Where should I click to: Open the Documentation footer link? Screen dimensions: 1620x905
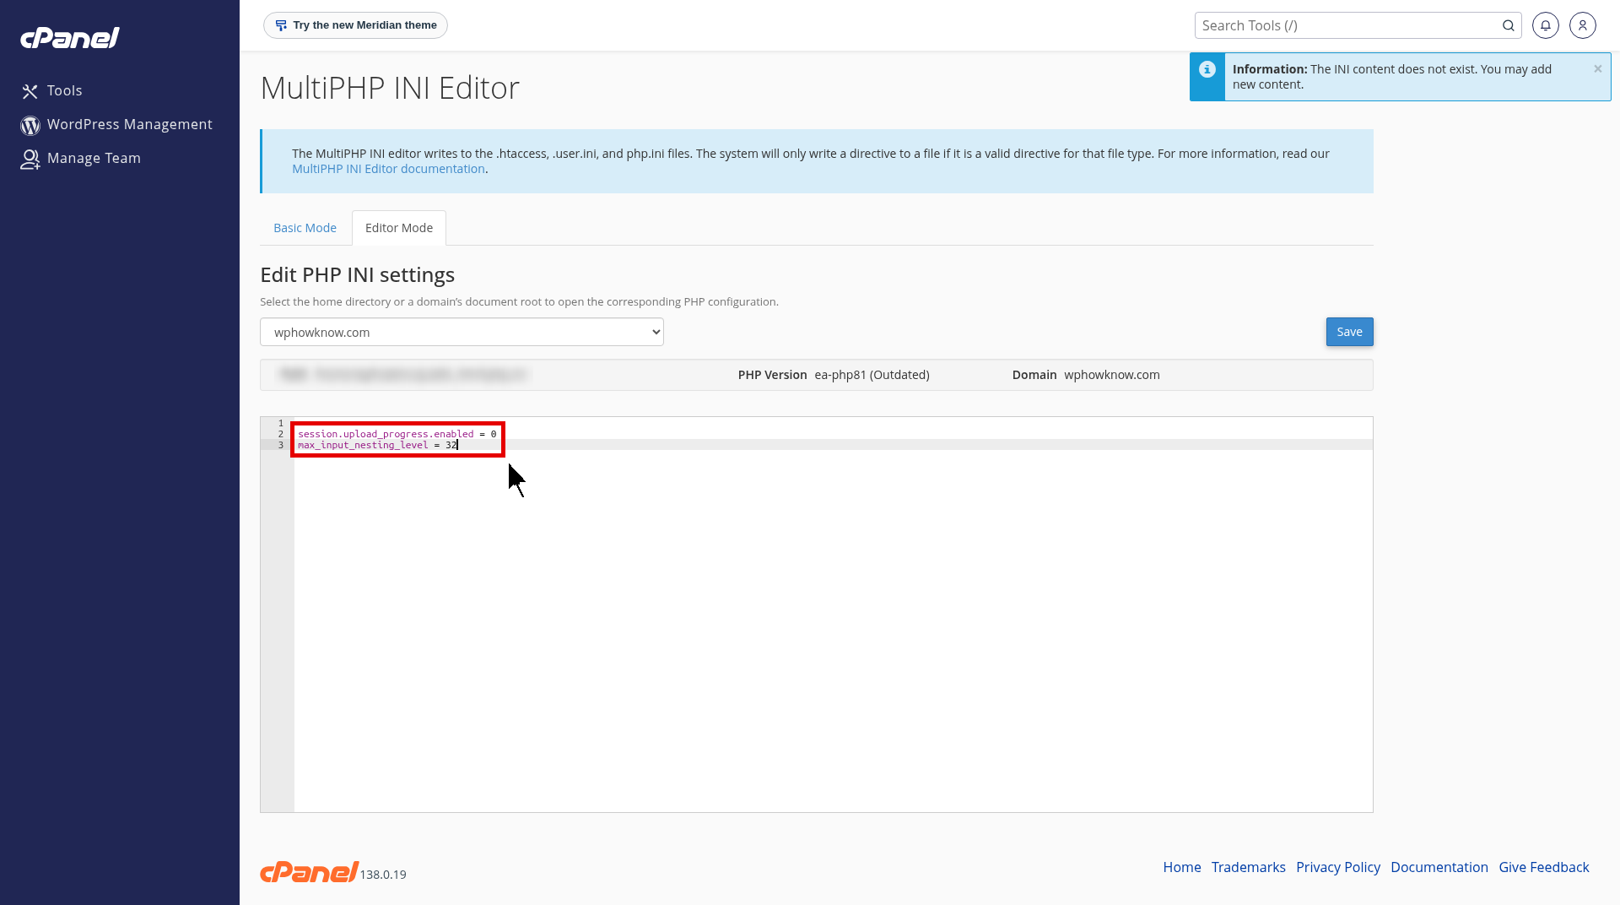(x=1439, y=867)
